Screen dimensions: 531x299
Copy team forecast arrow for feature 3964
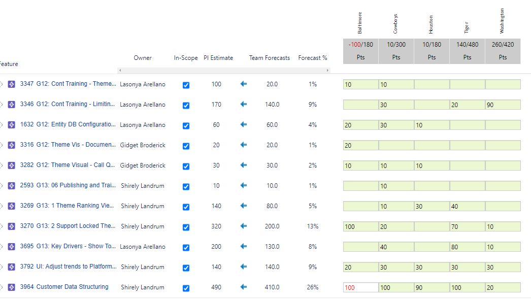pyautogui.click(x=244, y=287)
